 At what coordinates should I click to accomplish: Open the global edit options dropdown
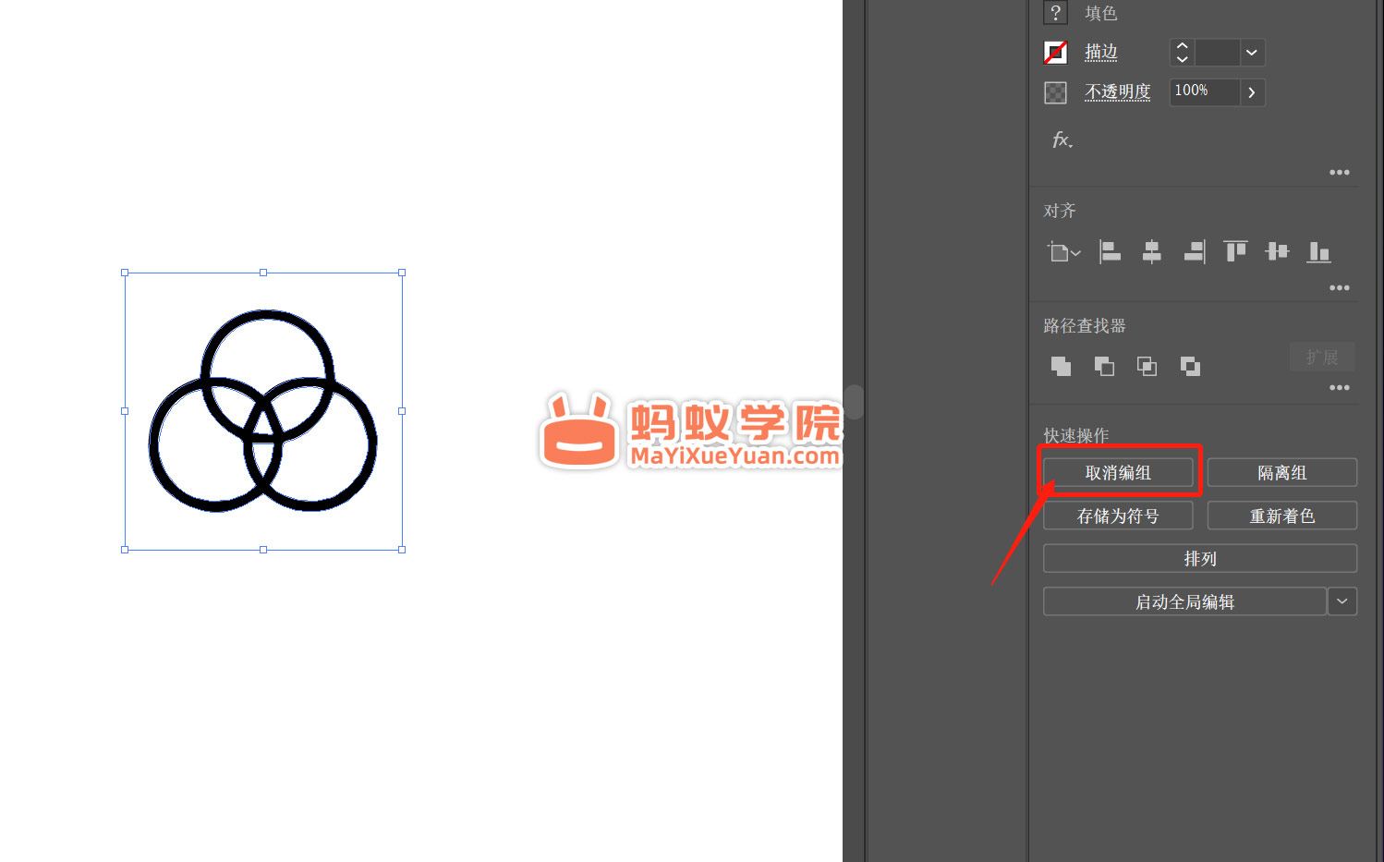click(1342, 601)
